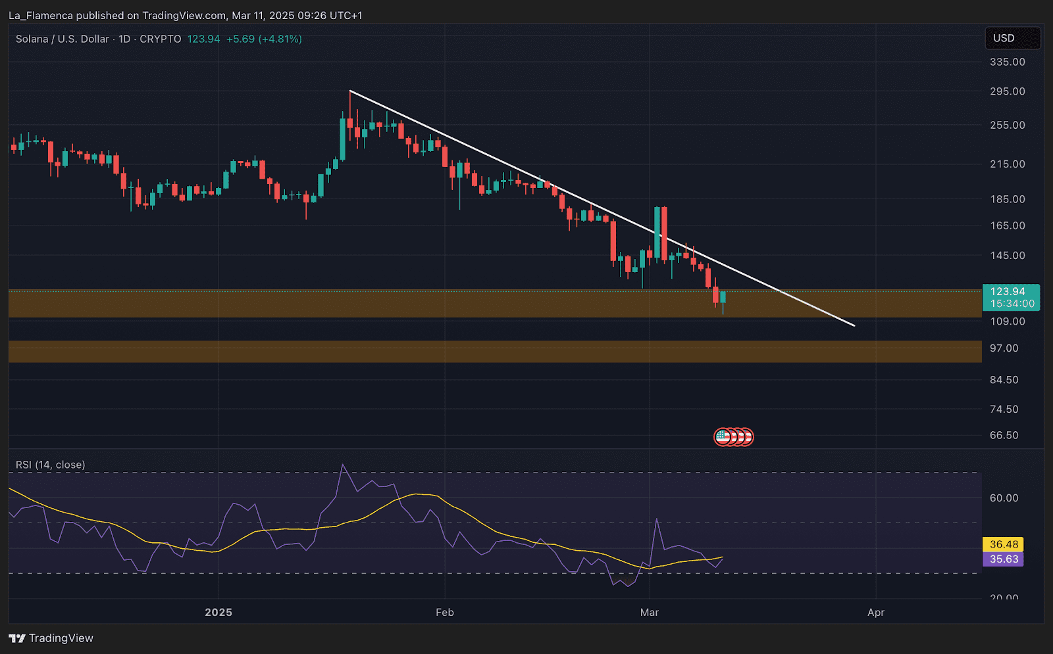The width and height of the screenshot is (1053, 654).
Task: Click the 60.00 RSI axis label
Action: click(x=1004, y=498)
